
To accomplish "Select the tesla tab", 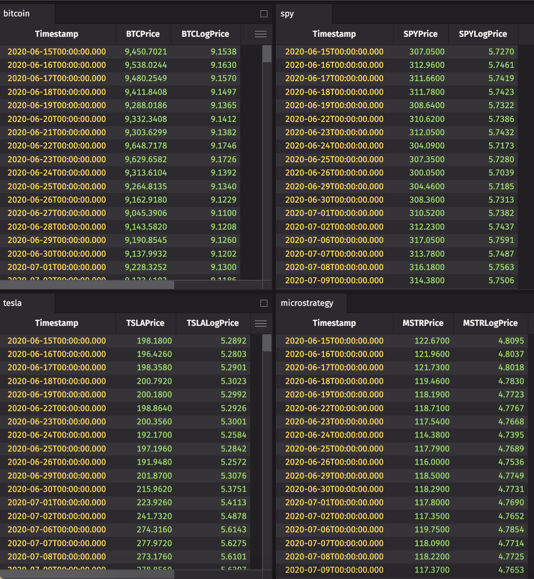I will [12, 303].
